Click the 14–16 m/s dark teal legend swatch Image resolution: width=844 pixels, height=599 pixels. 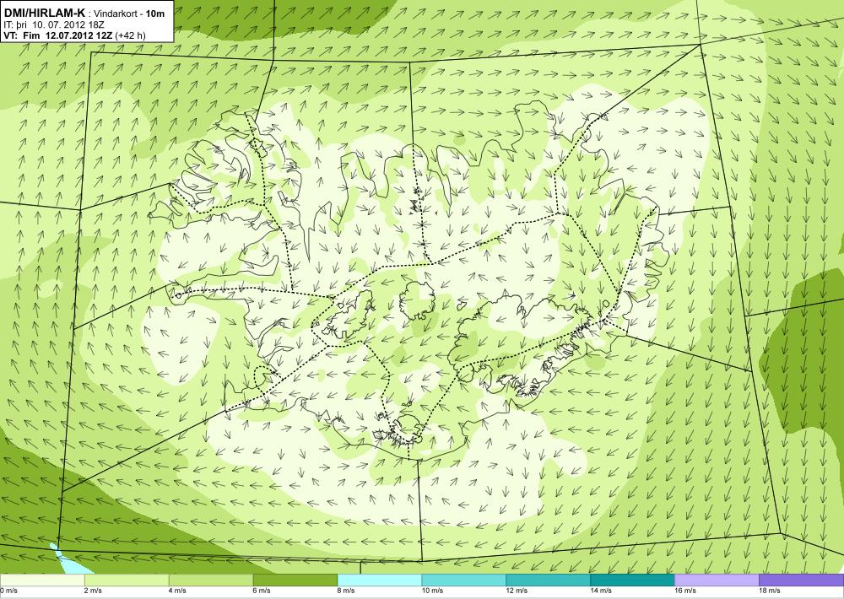[x=632, y=580]
